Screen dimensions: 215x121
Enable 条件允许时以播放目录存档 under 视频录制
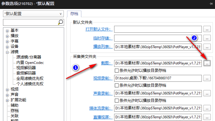tap(117, 85)
